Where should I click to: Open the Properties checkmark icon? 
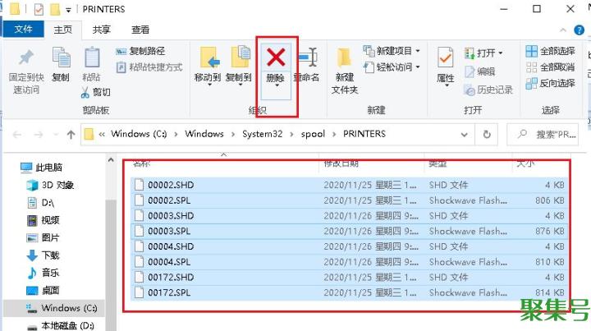[446, 59]
